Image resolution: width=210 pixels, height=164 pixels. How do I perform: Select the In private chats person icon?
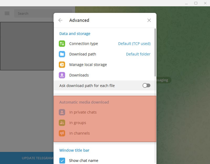[62, 112]
